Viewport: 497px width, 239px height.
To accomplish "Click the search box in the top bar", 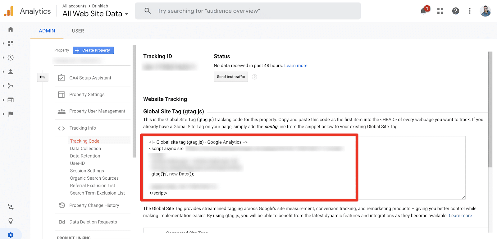I will (x=248, y=11).
